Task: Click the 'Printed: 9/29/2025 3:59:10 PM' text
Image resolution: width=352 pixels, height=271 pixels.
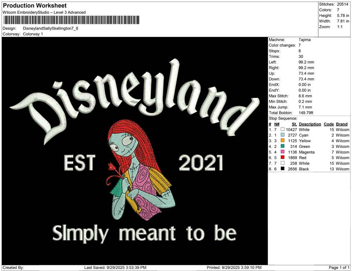Action: pyautogui.click(x=234, y=267)
